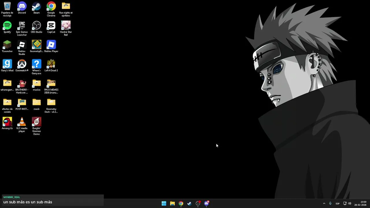Screen dimensions: 370x208
Task: Select the Garry's Mod desktop shortcut
Action: click(7, 66)
